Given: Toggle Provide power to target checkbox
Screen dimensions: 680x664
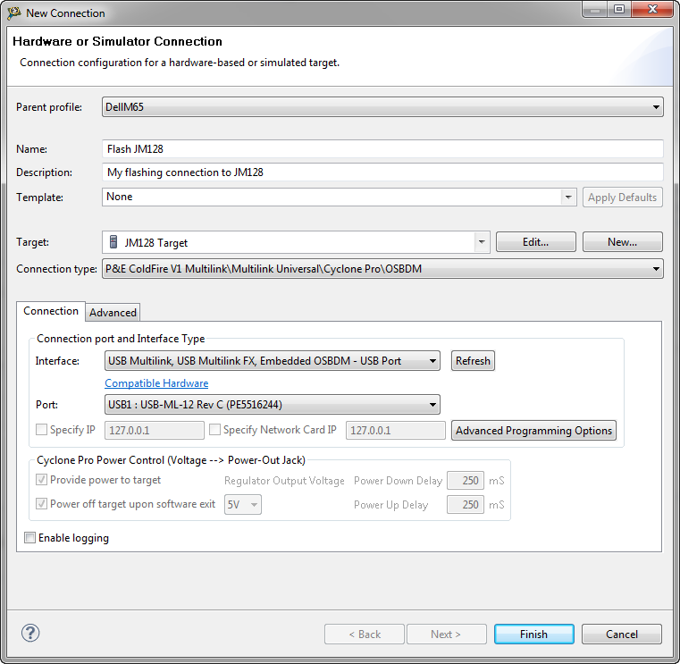Looking at the screenshot, I should click(41, 480).
